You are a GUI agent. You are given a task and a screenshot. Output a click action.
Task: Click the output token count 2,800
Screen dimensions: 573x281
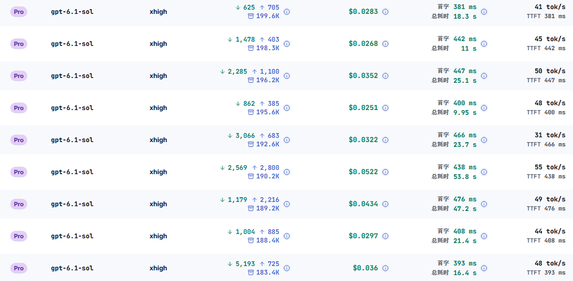tap(270, 167)
